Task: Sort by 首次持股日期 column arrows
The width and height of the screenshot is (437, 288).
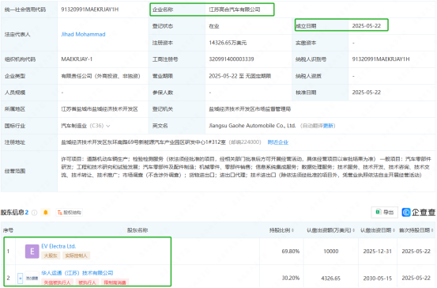Action: tap(432, 230)
